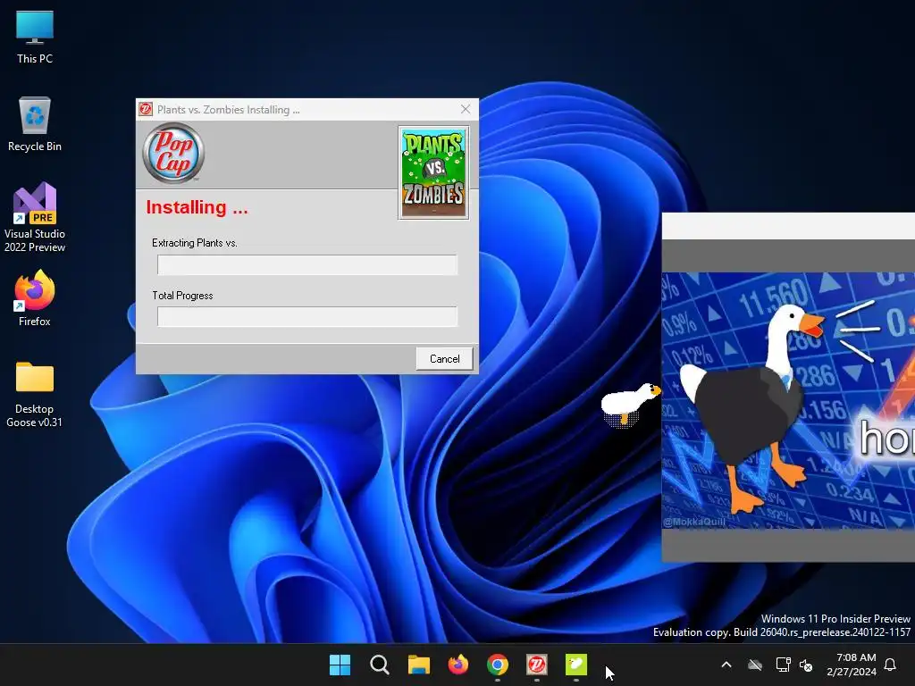Open Google Chrome from the taskbar
This screenshot has height=686, width=915.
(x=497, y=665)
